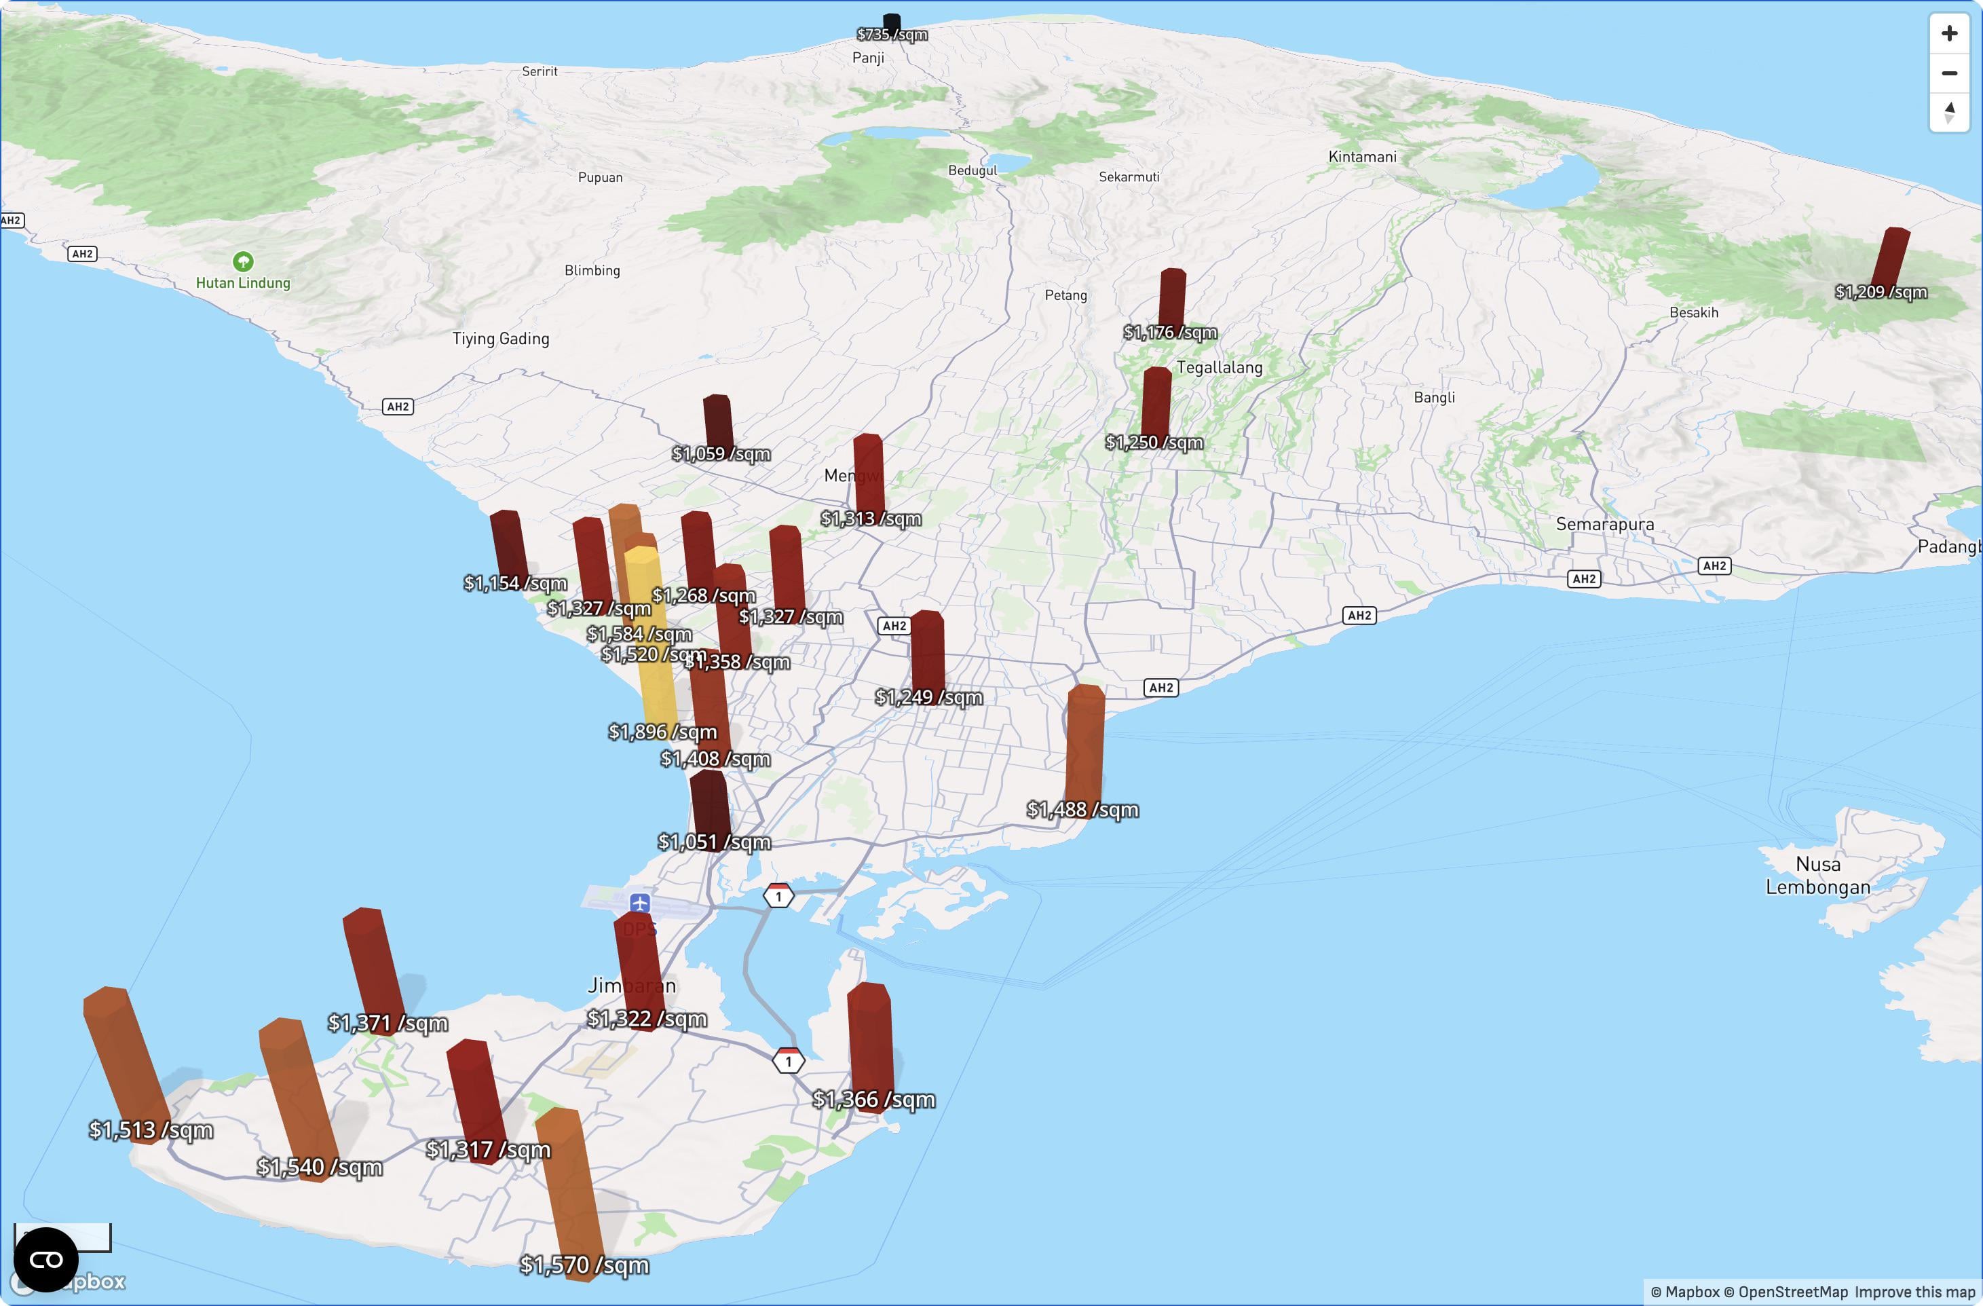Select the black $735 /sqm bar near Panji
This screenshot has height=1306, width=1983.
click(x=892, y=22)
